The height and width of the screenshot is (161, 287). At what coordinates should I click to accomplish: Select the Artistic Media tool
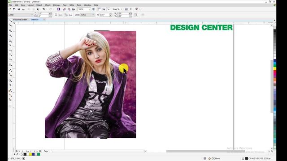point(10,45)
